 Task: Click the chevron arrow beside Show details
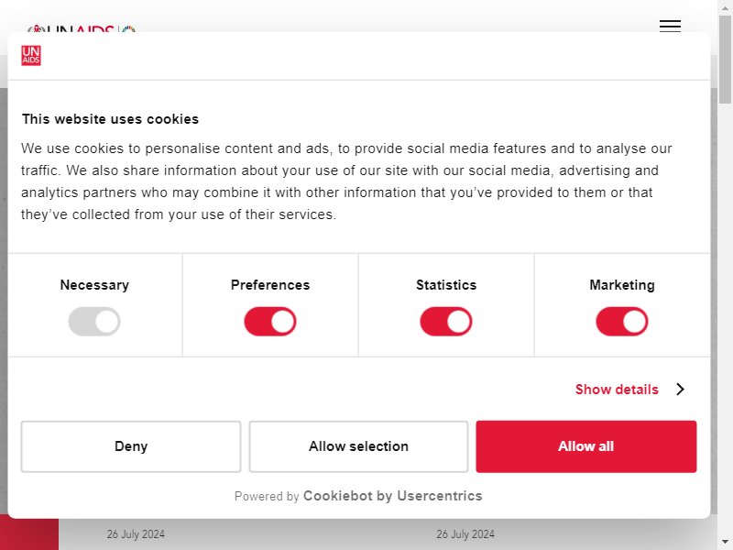pos(681,389)
